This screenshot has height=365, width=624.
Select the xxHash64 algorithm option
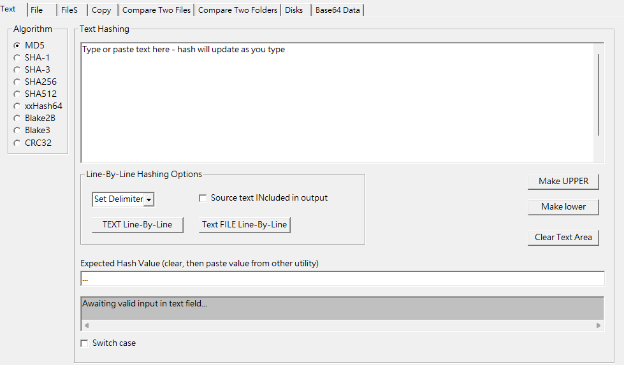[x=17, y=106]
